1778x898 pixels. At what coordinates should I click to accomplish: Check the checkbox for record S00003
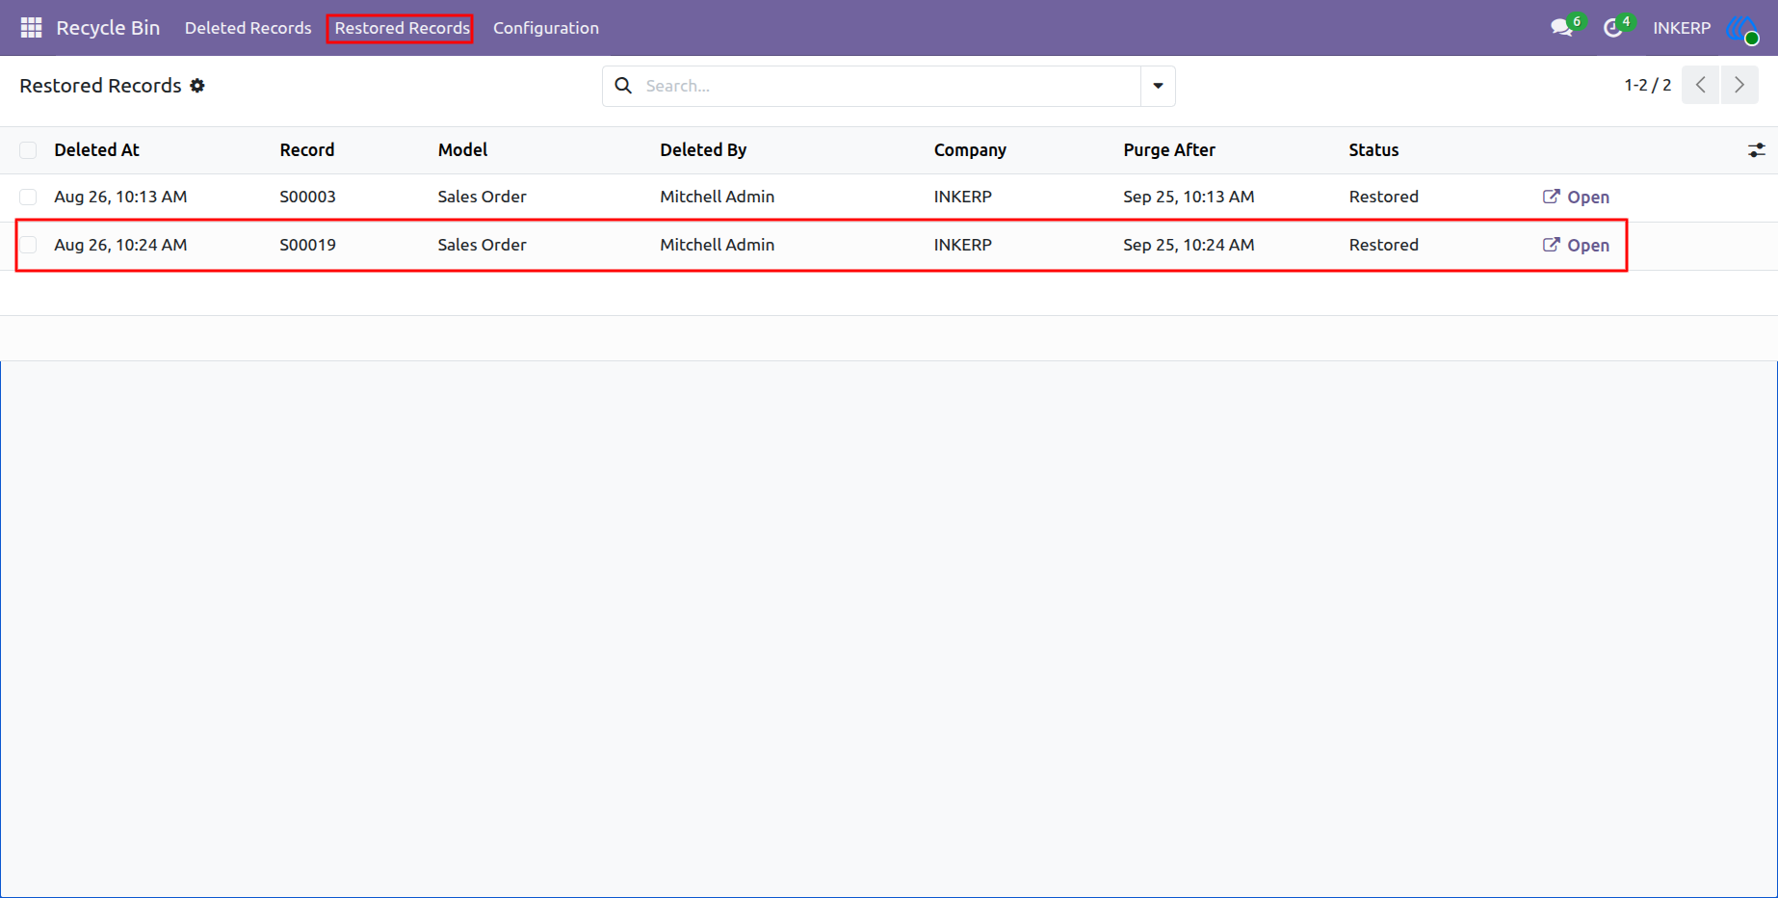(28, 197)
